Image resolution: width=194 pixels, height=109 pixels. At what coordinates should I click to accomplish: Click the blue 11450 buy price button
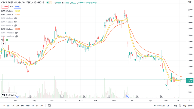[17, 7]
